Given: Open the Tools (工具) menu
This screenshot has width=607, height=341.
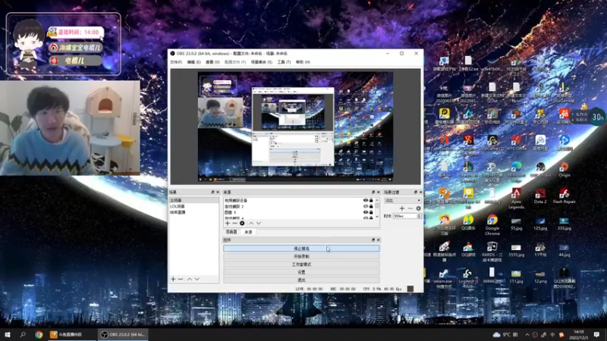Looking at the screenshot, I should point(283,62).
